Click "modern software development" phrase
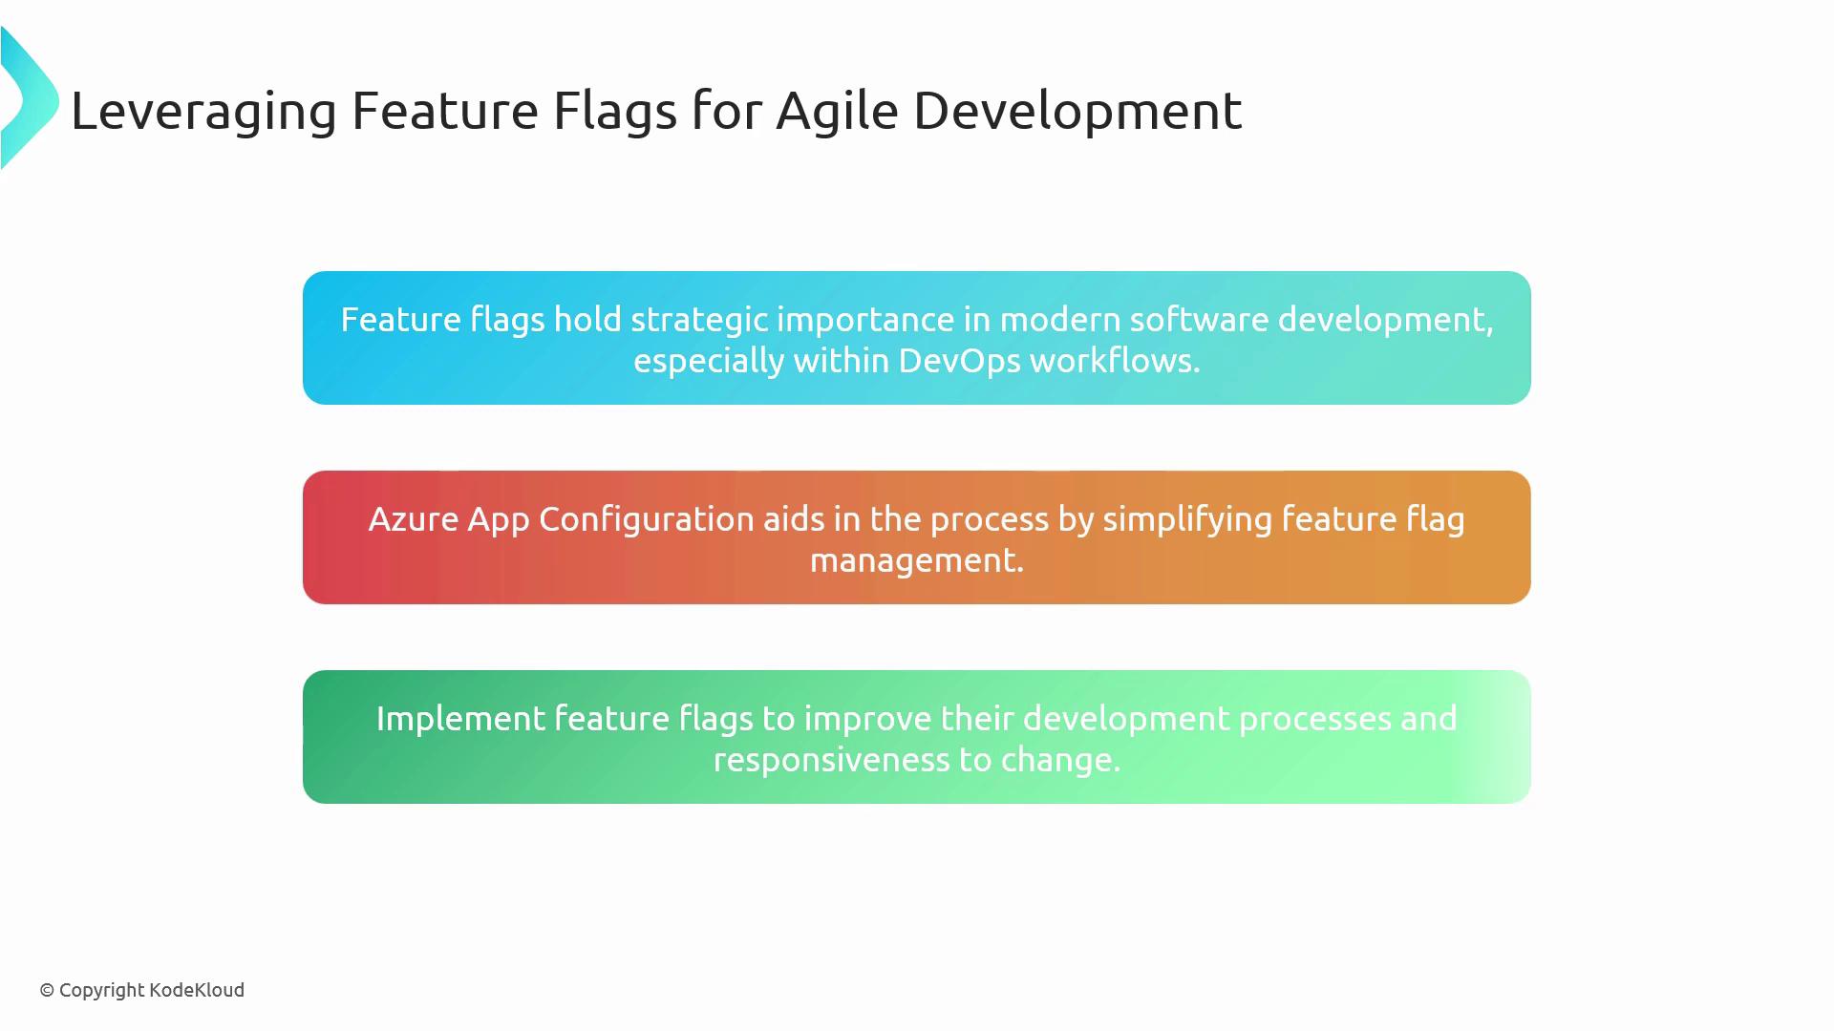 pos(1243,320)
